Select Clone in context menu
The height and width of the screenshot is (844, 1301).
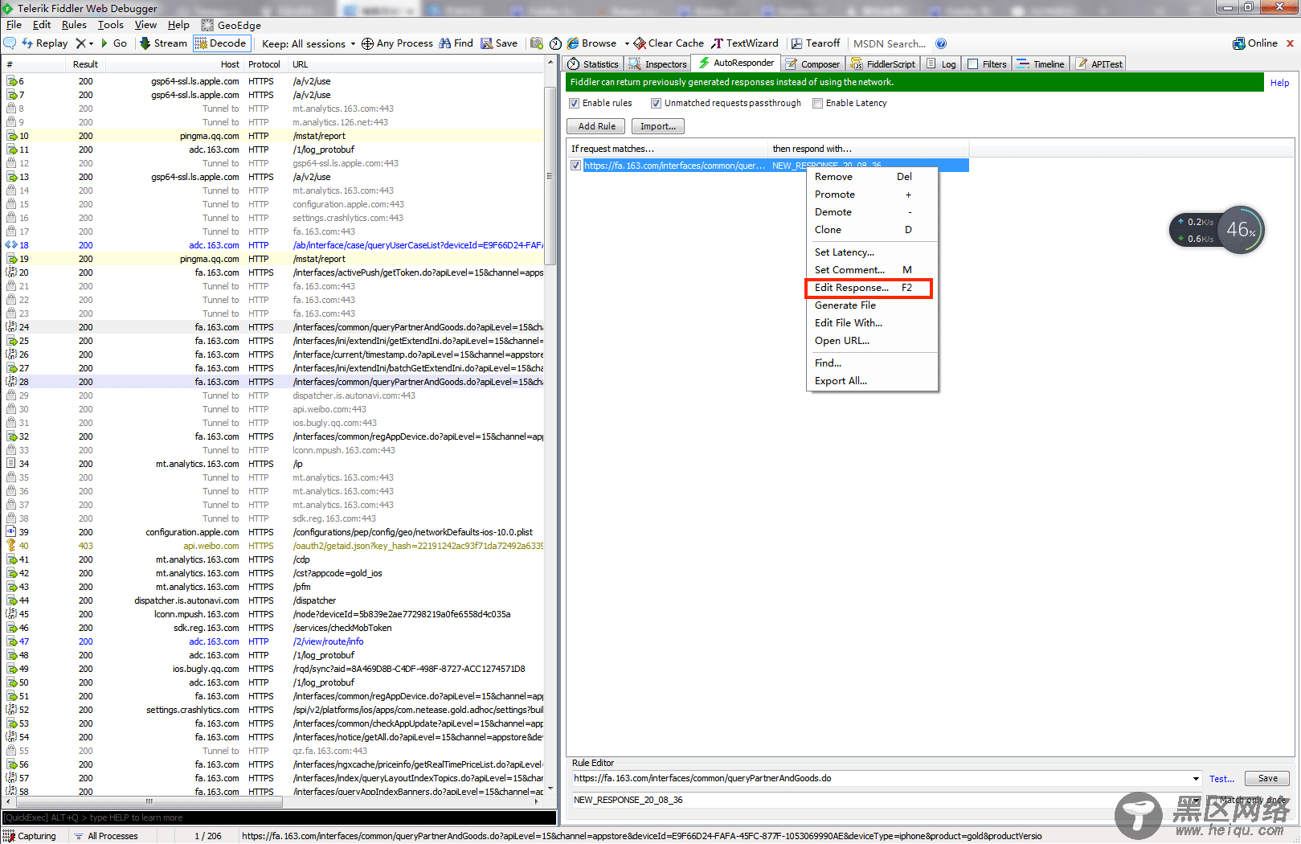[872, 230]
